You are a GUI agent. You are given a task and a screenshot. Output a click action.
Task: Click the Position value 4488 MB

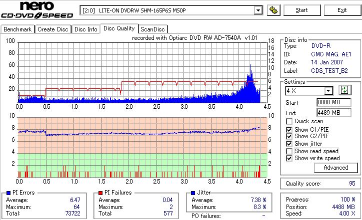(343, 207)
